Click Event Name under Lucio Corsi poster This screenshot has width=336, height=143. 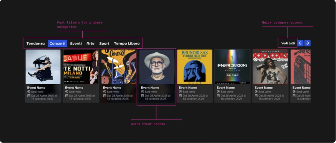(x=263, y=88)
